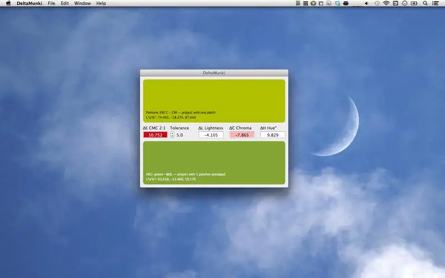Click the green book icon in menu bar
445x278 pixels.
298,3
